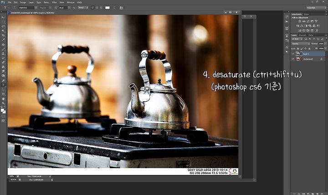The height and width of the screenshot is (195, 328).
Task: Click Layer 1 thumbnail
Action: click(299, 54)
